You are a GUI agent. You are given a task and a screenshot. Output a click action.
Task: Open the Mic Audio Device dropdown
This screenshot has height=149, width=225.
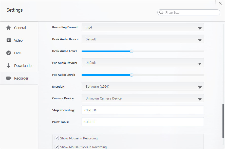click(143, 63)
